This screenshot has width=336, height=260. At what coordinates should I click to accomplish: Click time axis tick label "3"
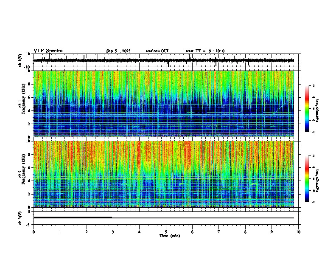(x=113, y=232)
